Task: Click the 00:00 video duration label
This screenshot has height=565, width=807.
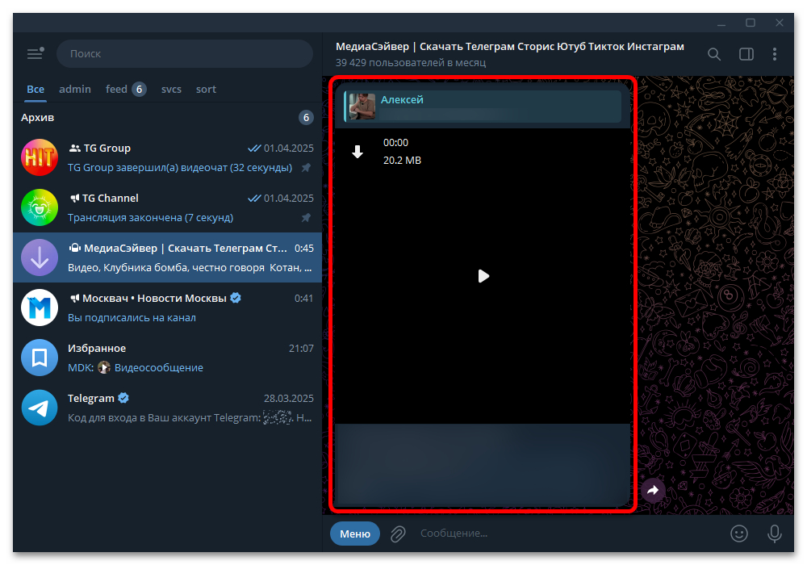Action: pos(395,143)
